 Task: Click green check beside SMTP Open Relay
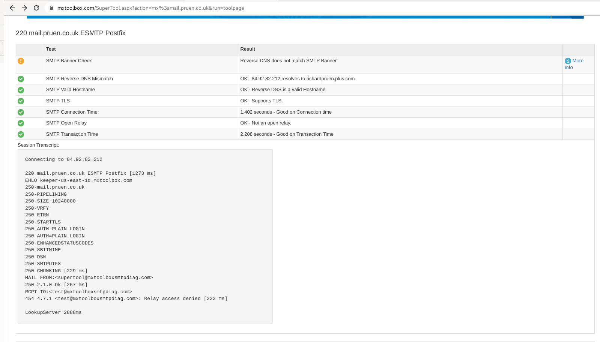point(21,123)
